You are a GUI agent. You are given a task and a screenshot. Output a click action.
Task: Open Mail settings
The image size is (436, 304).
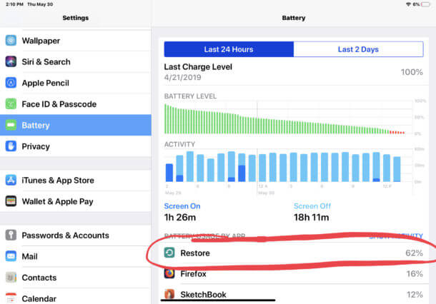point(76,256)
